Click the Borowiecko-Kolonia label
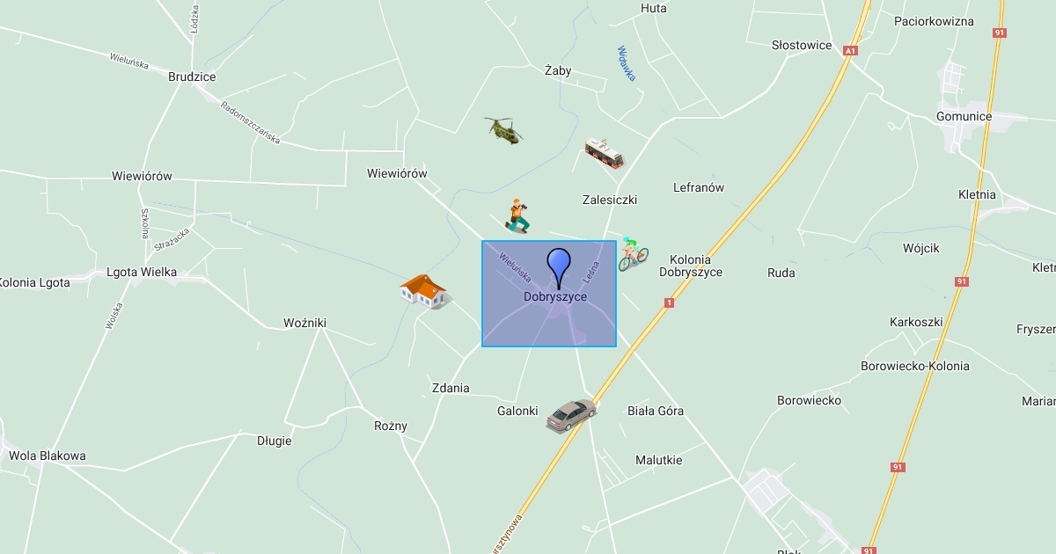1056x554 pixels. coord(915,366)
